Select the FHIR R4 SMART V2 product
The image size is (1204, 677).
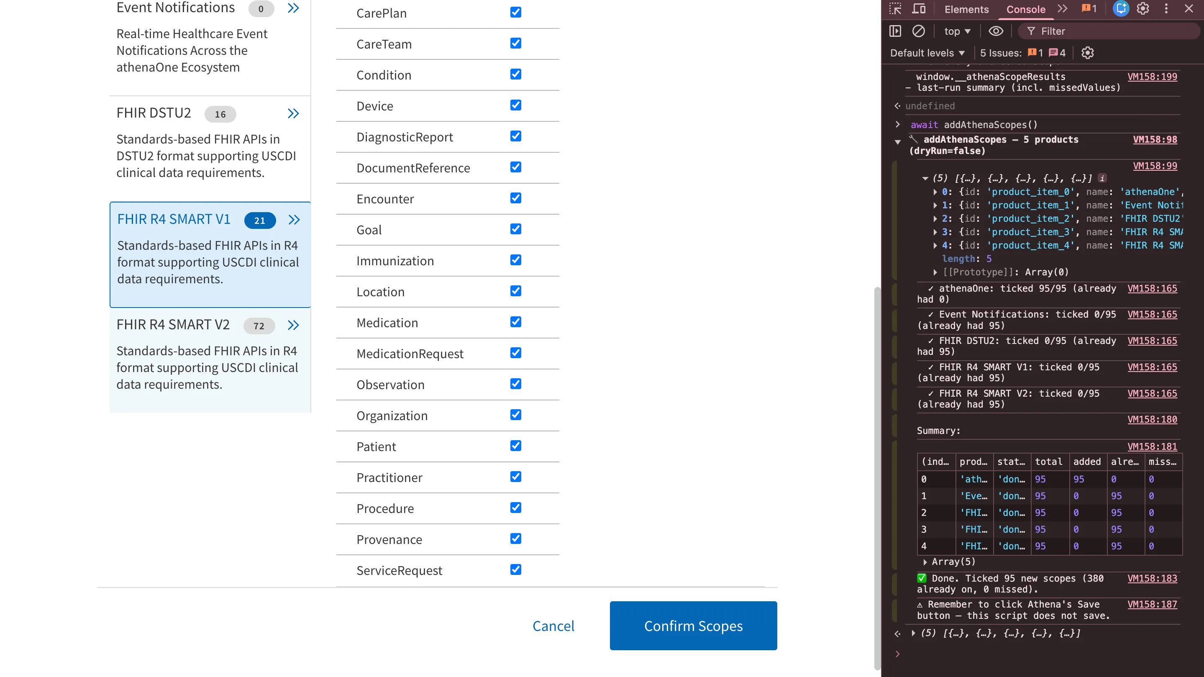point(210,360)
